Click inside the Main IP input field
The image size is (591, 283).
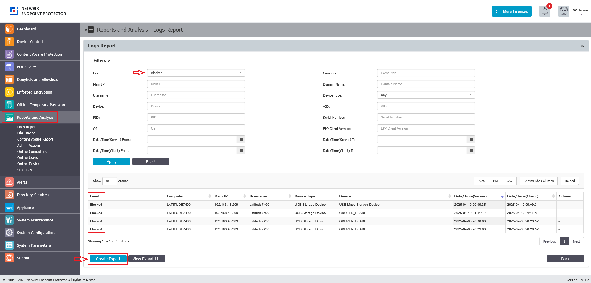coord(196,84)
